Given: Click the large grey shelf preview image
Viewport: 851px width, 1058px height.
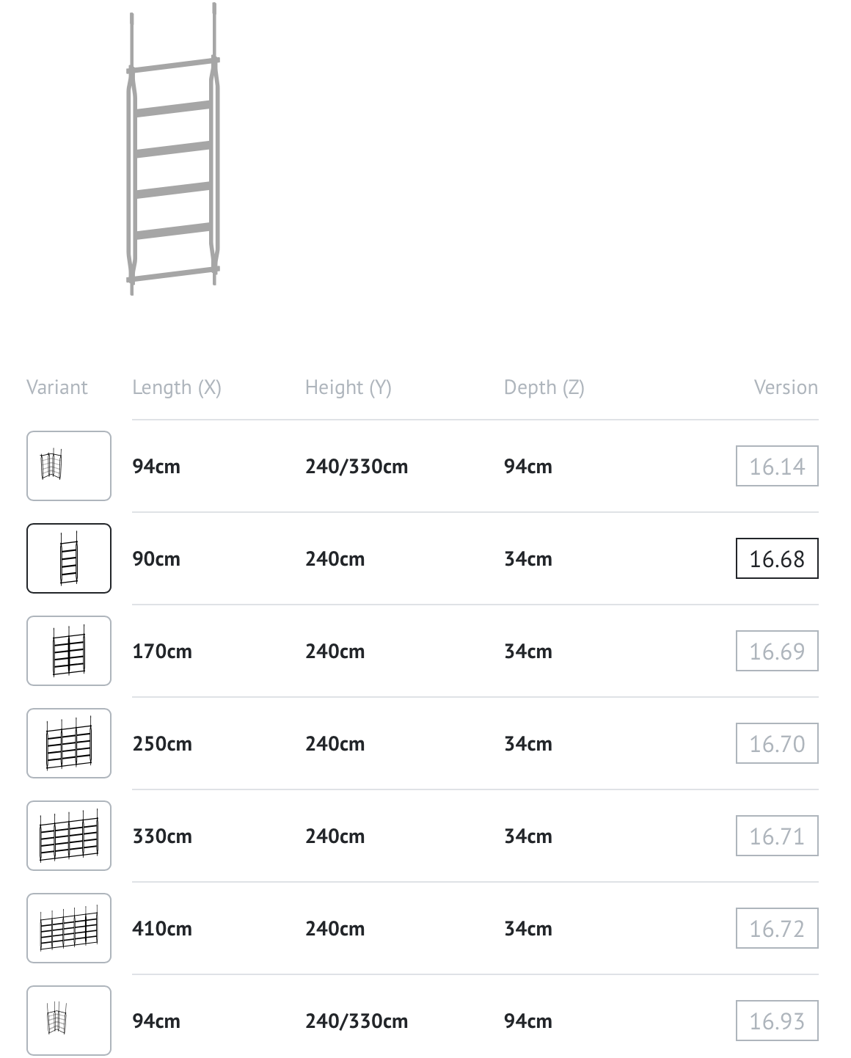Looking at the screenshot, I should (x=173, y=150).
